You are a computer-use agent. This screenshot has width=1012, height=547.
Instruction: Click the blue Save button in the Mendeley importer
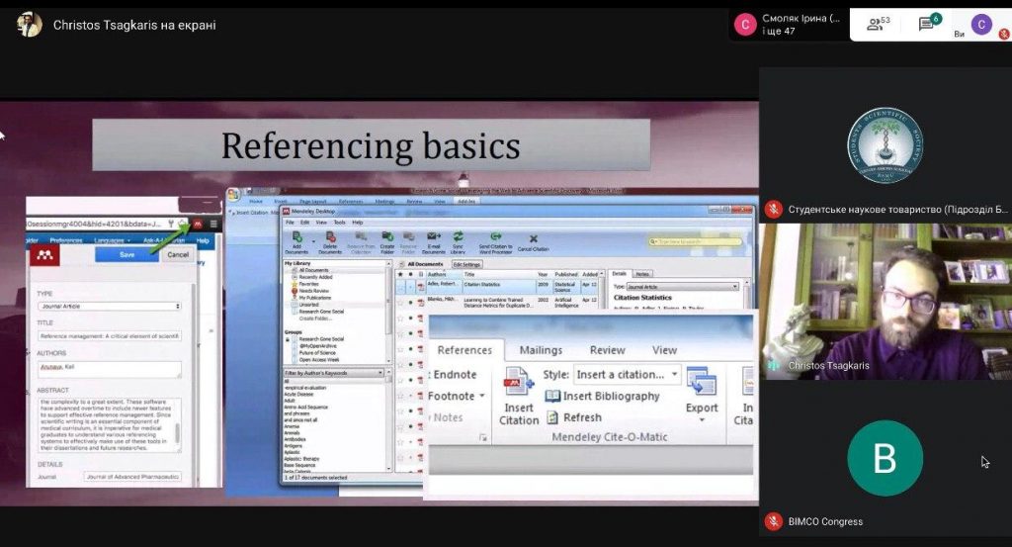click(126, 254)
